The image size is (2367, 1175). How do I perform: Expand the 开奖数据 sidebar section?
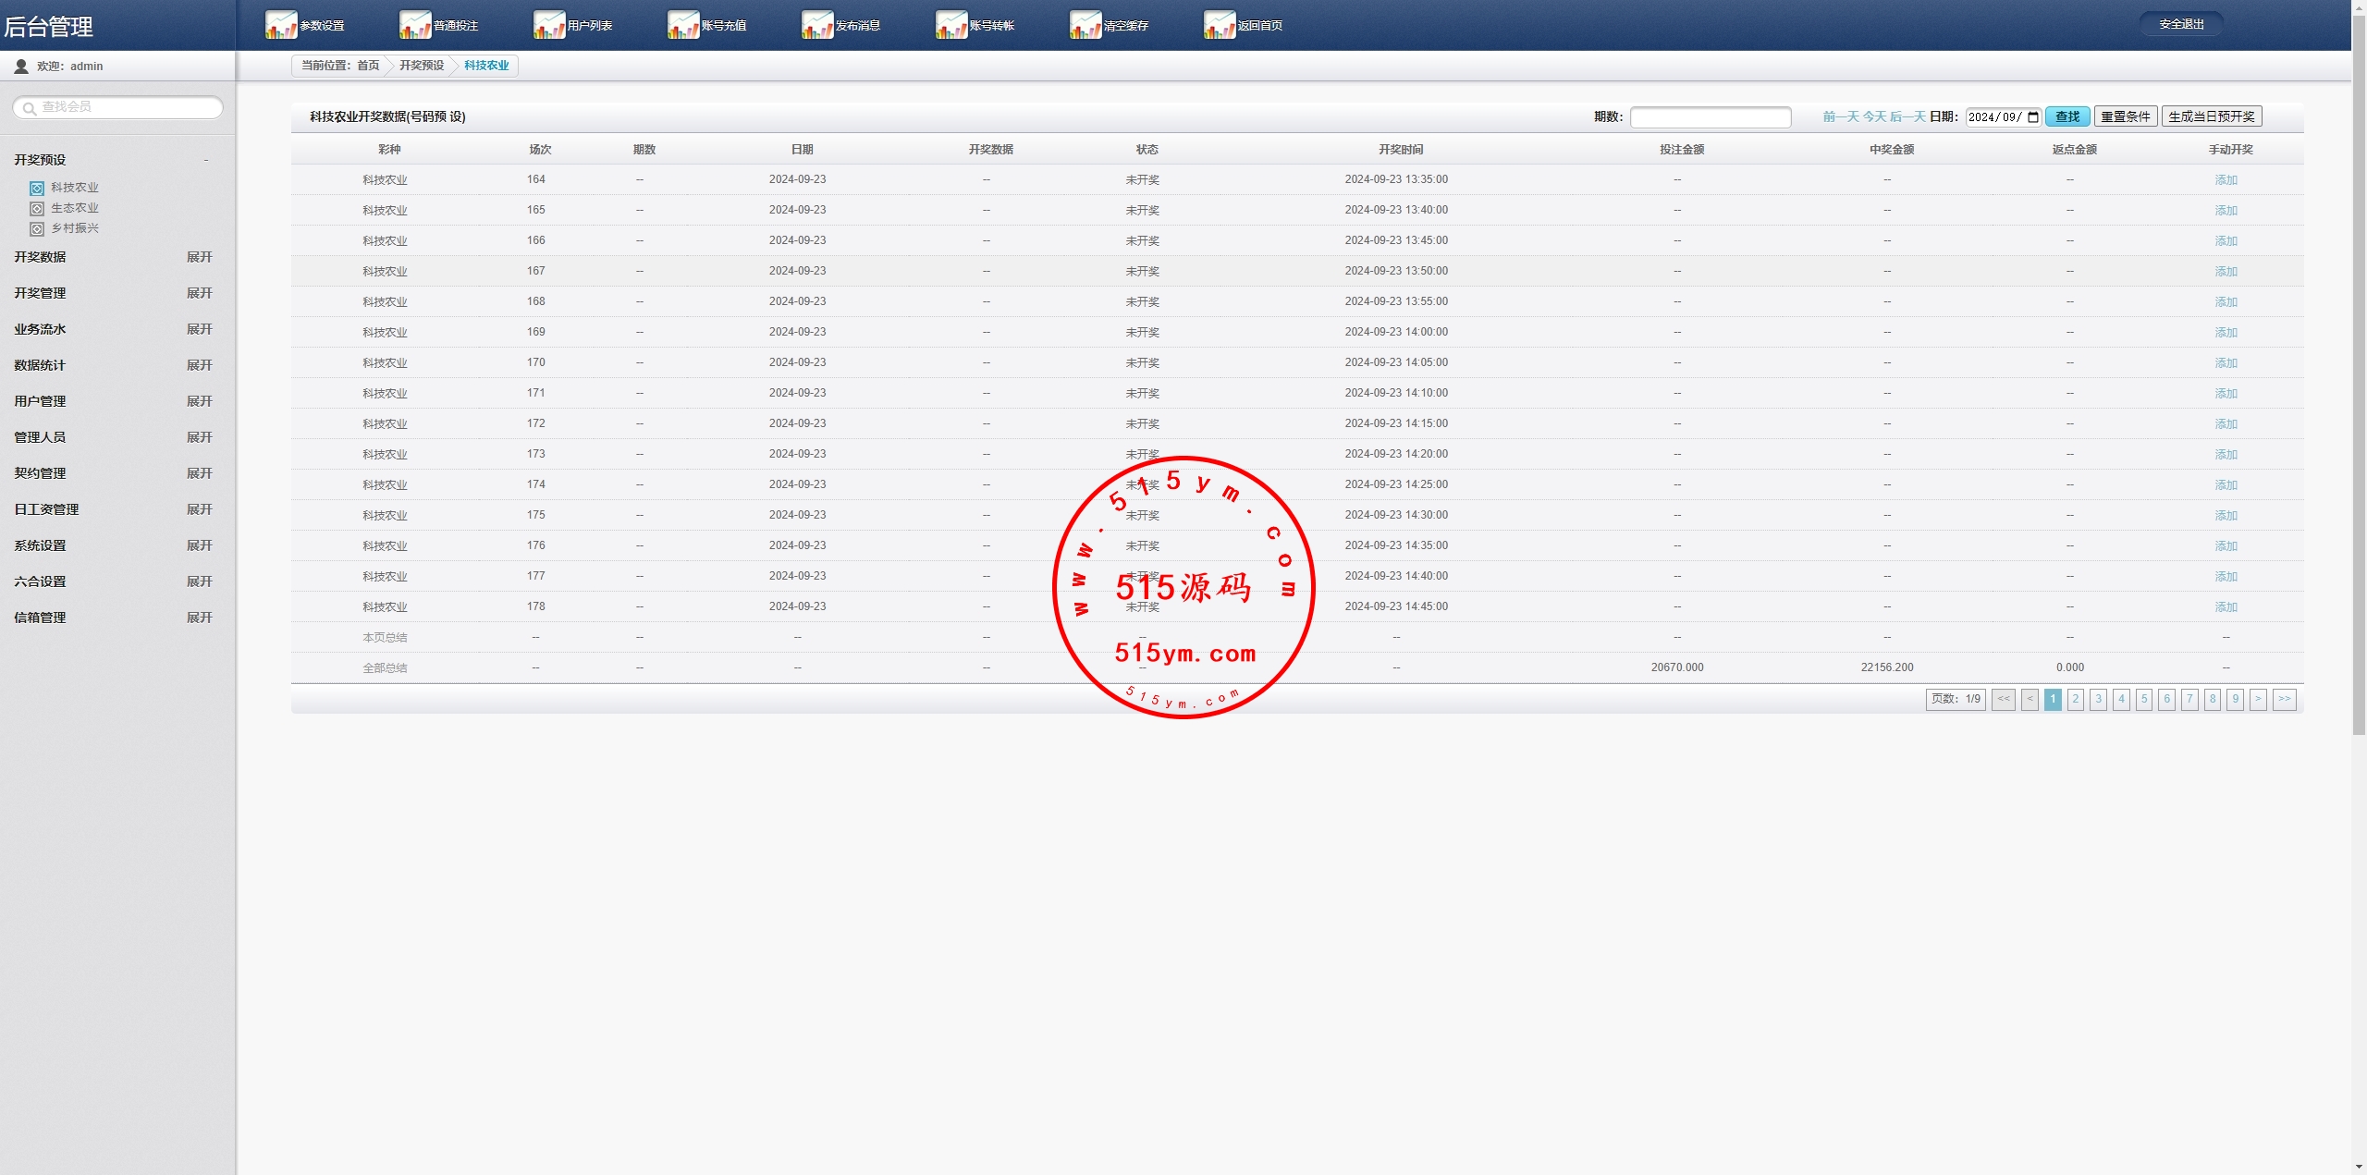pyautogui.click(x=199, y=257)
